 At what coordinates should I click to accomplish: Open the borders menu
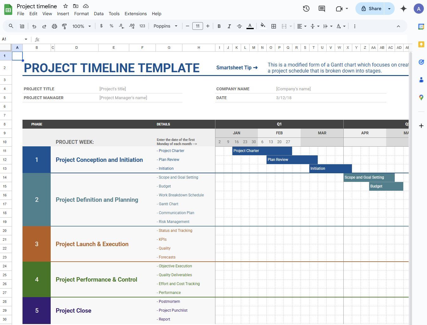click(274, 26)
